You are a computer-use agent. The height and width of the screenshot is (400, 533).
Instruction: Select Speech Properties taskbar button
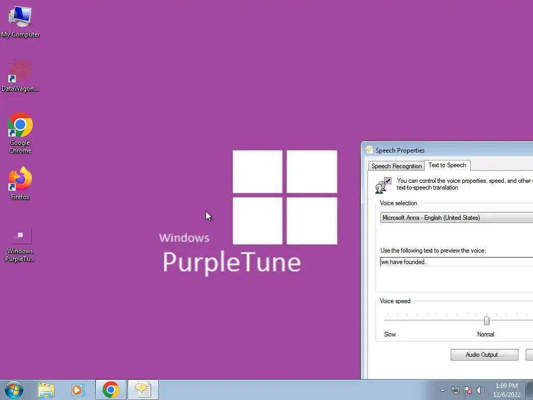pos(143,390)
